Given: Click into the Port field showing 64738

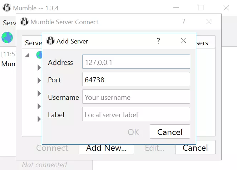Looking at the screenshot, I should tap(136, 80).
